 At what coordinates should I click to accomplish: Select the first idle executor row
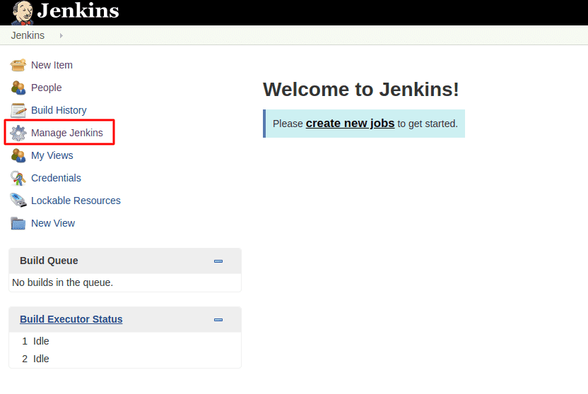point(41,341)
